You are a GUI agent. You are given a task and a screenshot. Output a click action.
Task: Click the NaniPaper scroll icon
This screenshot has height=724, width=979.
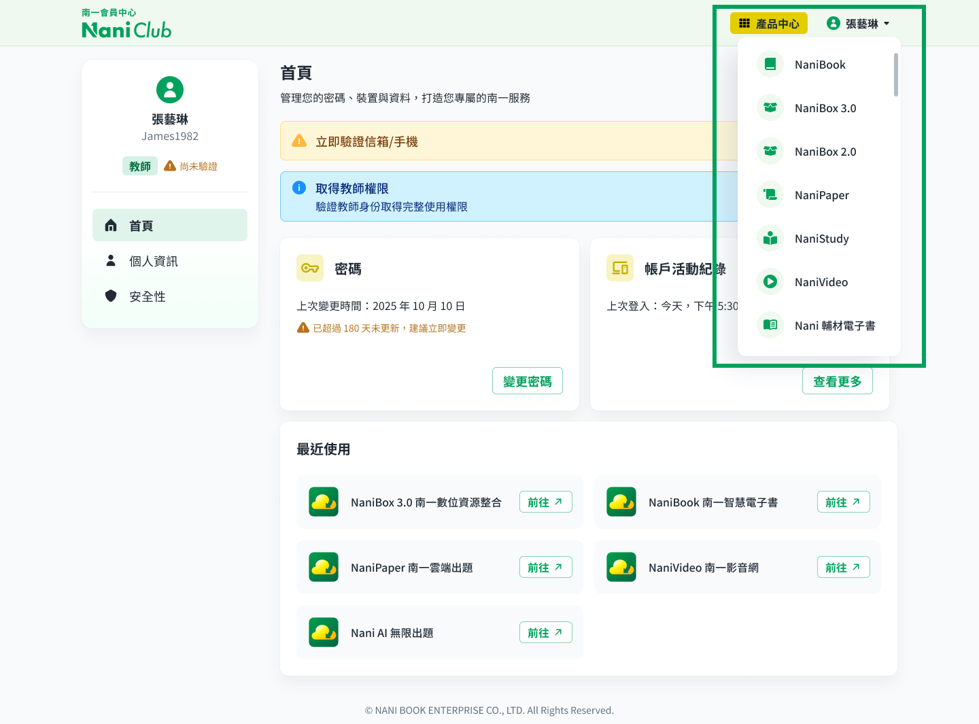tap(770, 195)
